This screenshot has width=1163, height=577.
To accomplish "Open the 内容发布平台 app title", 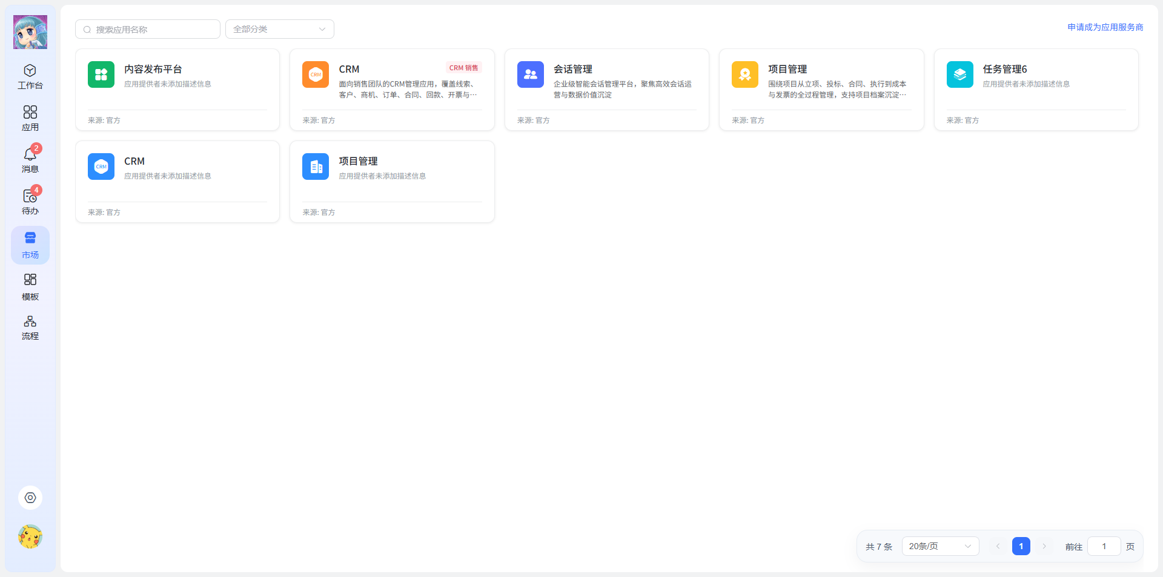I will tap(153, 69).
